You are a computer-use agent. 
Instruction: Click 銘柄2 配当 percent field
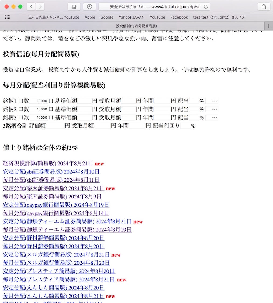(194, 109)
